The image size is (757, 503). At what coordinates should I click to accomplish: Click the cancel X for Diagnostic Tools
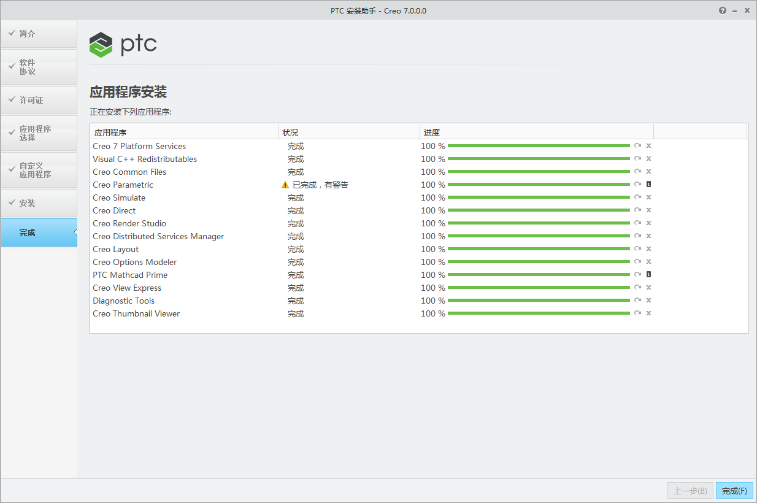click(648, 301)
